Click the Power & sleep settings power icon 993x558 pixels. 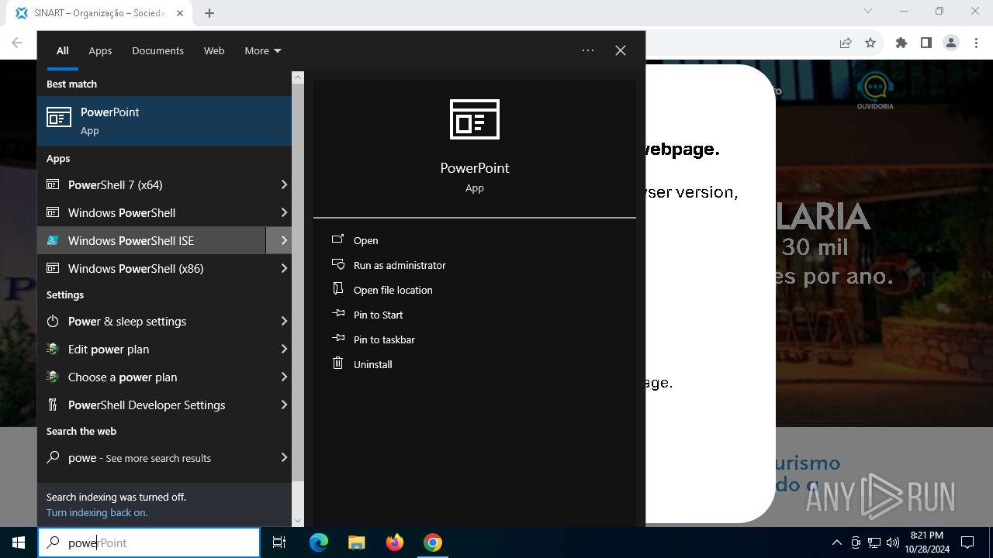point(53,321)
